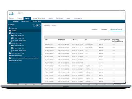Click the f2-spine2 device icon
Viewport: 132px width, 99px height.
pos(12,51)
